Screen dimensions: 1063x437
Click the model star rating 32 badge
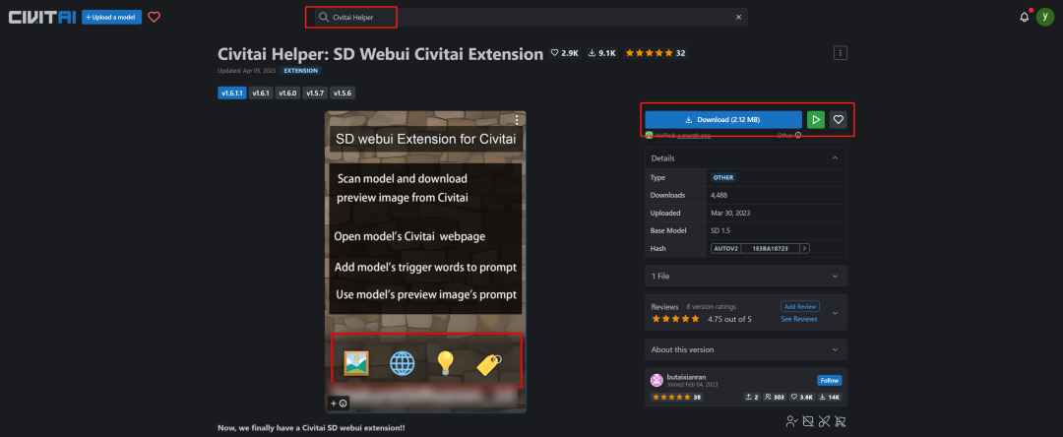point(656,53)
